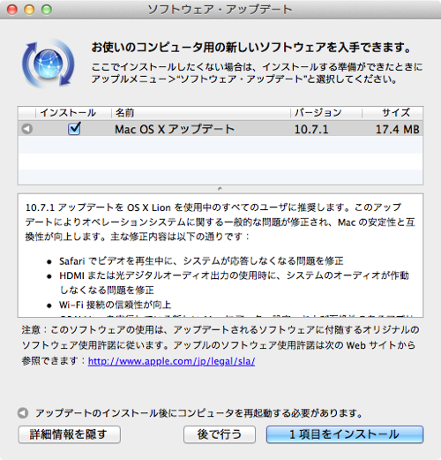441x460 pixels.
Task: Click the Software Update globe icon
Action: (x=48, y=64)
